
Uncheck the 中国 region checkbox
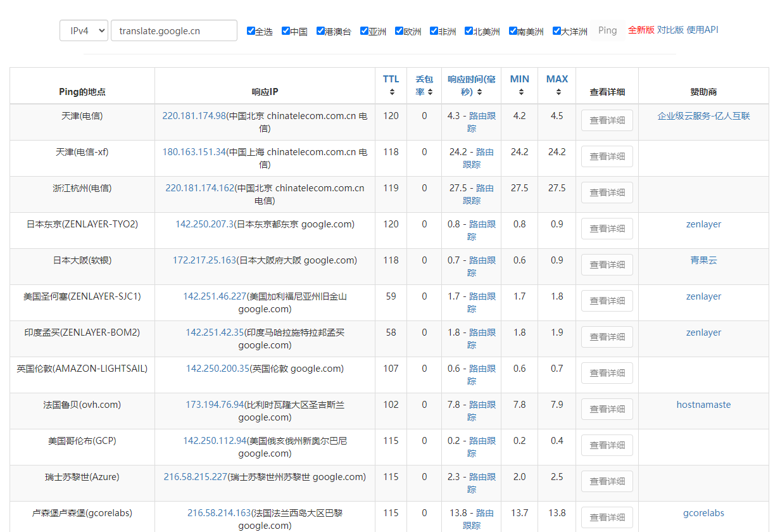click(286, 30)
